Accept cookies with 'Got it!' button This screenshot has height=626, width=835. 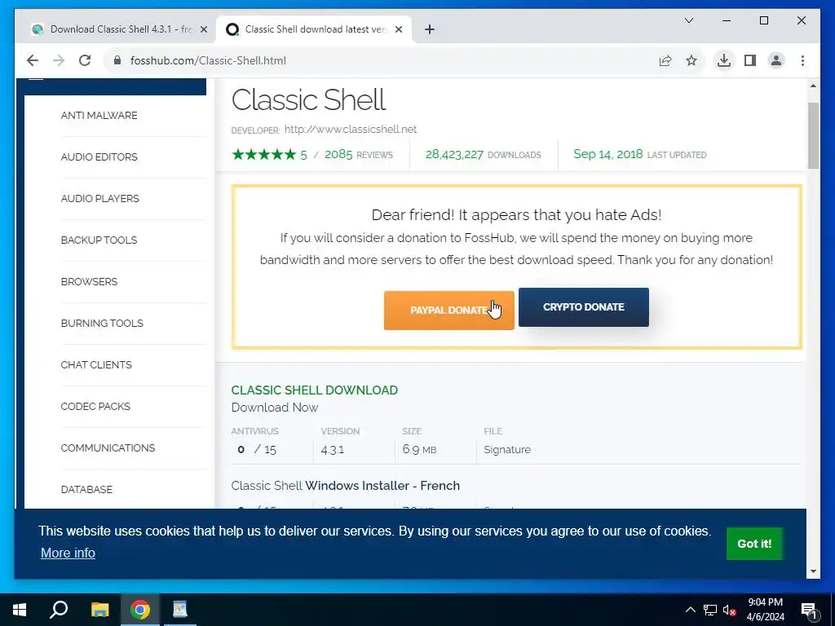(x=754, y=544)
